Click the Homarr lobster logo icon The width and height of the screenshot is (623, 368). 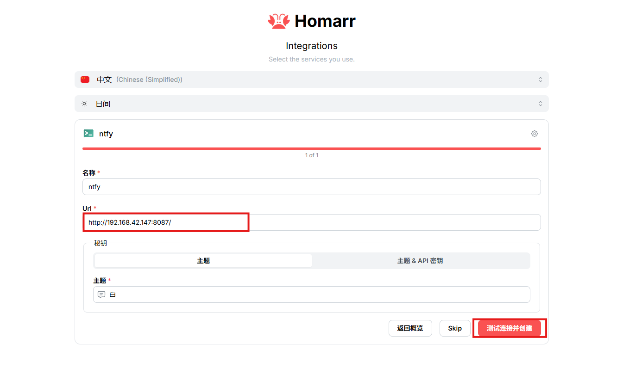coord(279,21)
